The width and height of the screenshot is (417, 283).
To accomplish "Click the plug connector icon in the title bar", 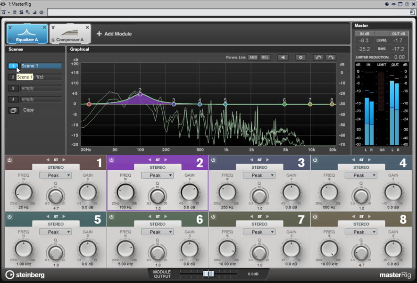I will tap(393, 4).
